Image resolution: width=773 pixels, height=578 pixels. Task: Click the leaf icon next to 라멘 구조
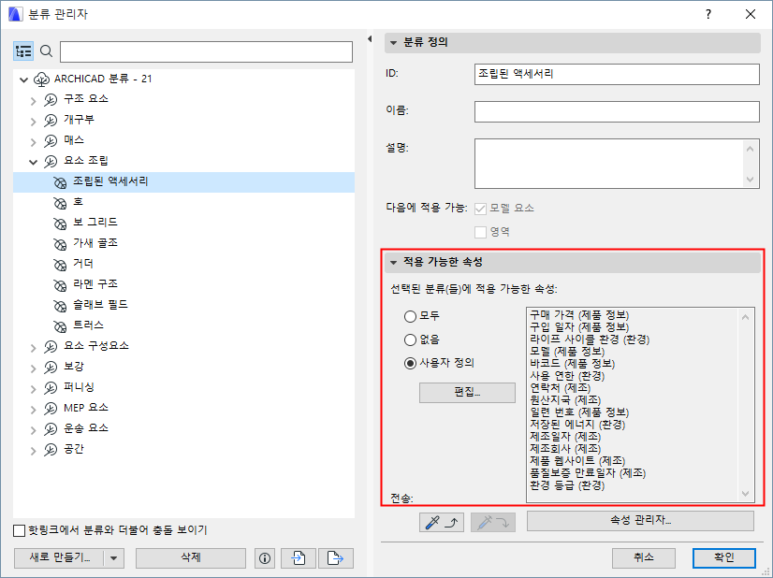[60, 285]
